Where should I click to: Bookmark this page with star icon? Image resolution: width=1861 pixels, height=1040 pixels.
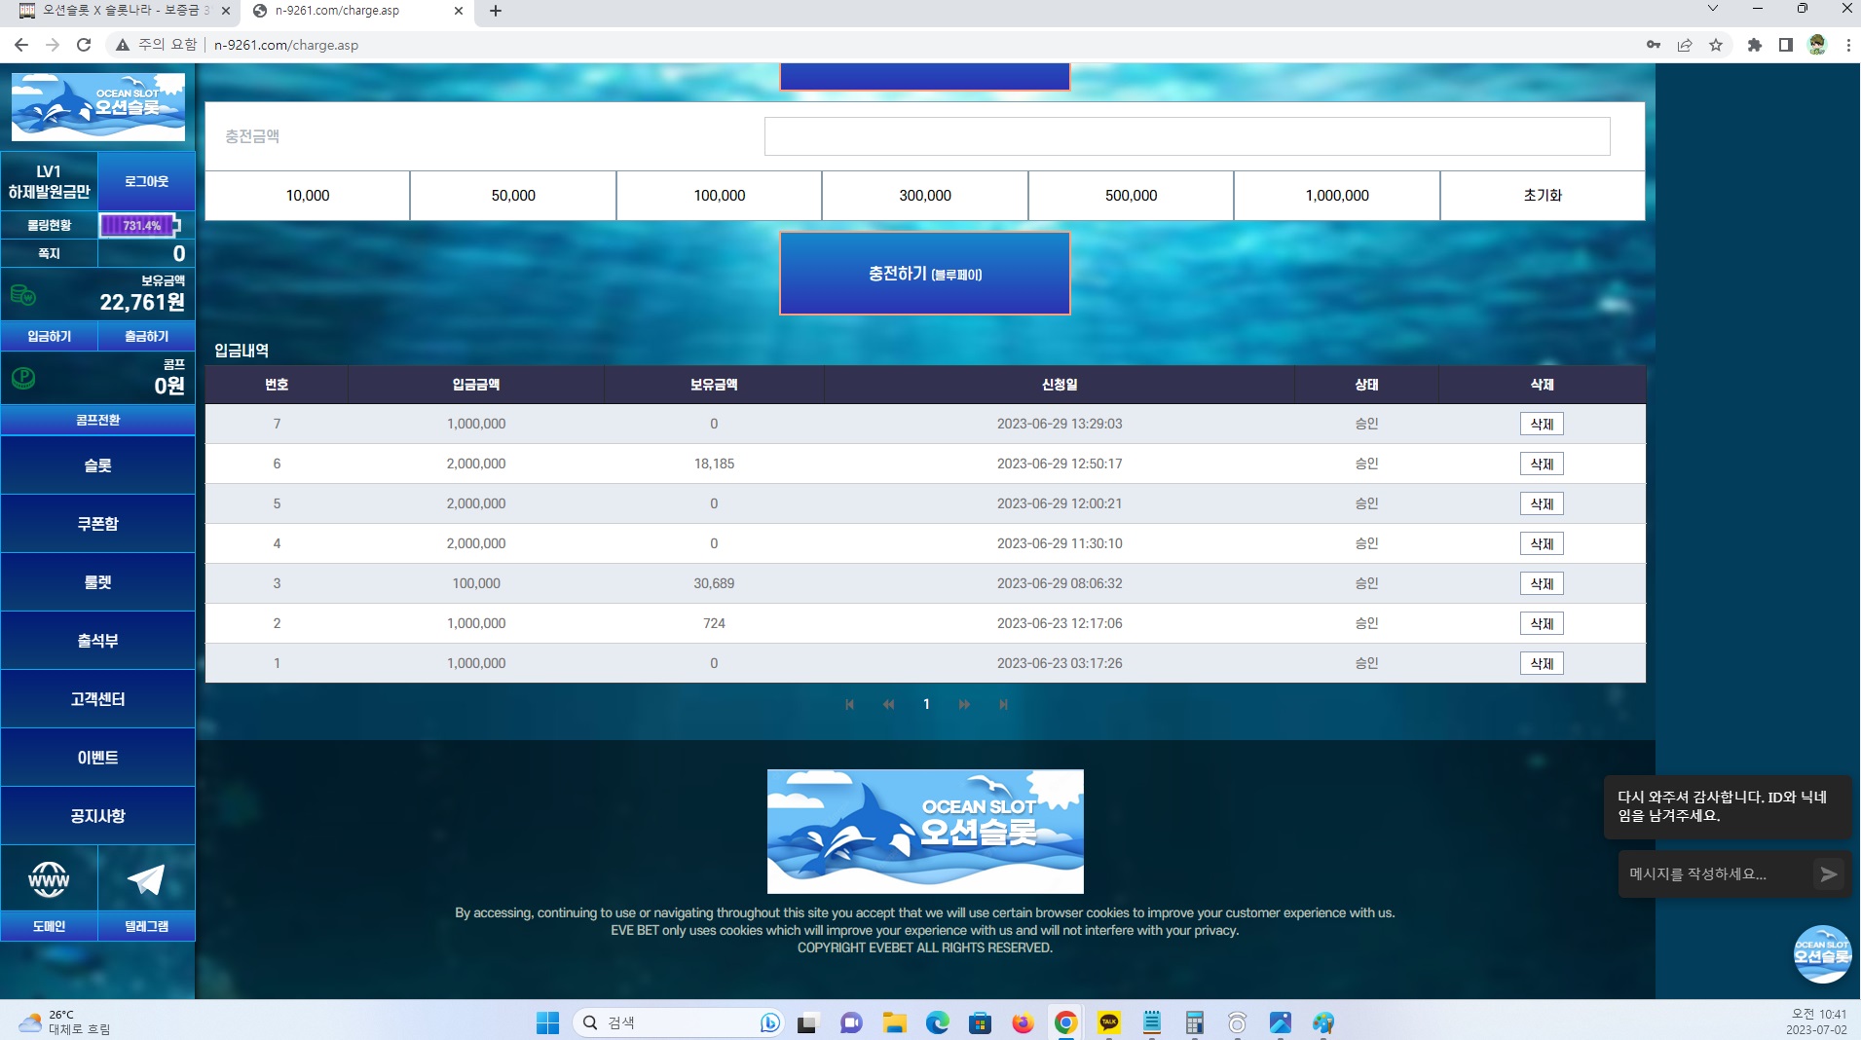pos(1716,45)
